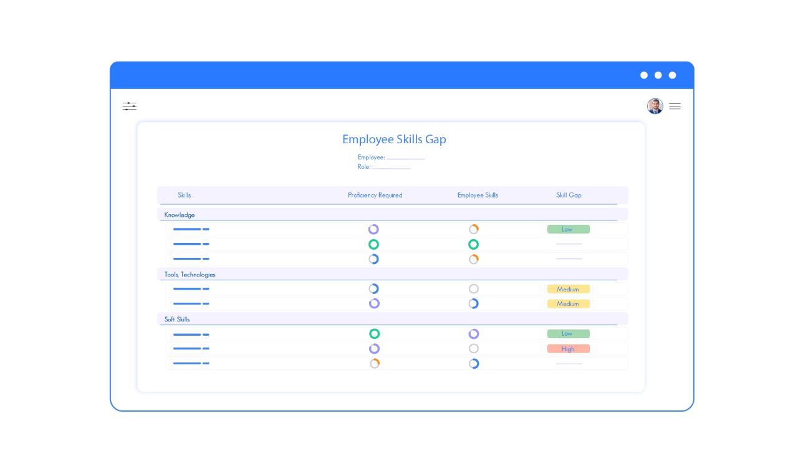Image resolution: width=798 pixels, height=459 pixels.
Task: Expand the Knowledge section header
Action: [x=180, y=214]
